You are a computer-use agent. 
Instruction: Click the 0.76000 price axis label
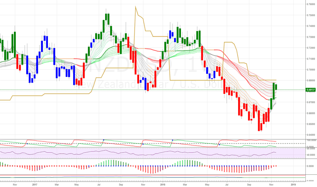[x=311, y=4]
